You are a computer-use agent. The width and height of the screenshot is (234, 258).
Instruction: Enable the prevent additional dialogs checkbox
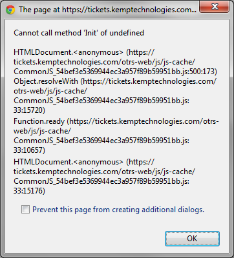(25, 209)
